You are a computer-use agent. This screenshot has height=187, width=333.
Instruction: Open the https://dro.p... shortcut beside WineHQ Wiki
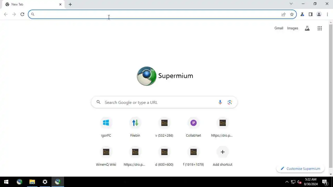(x=135, y=156)
